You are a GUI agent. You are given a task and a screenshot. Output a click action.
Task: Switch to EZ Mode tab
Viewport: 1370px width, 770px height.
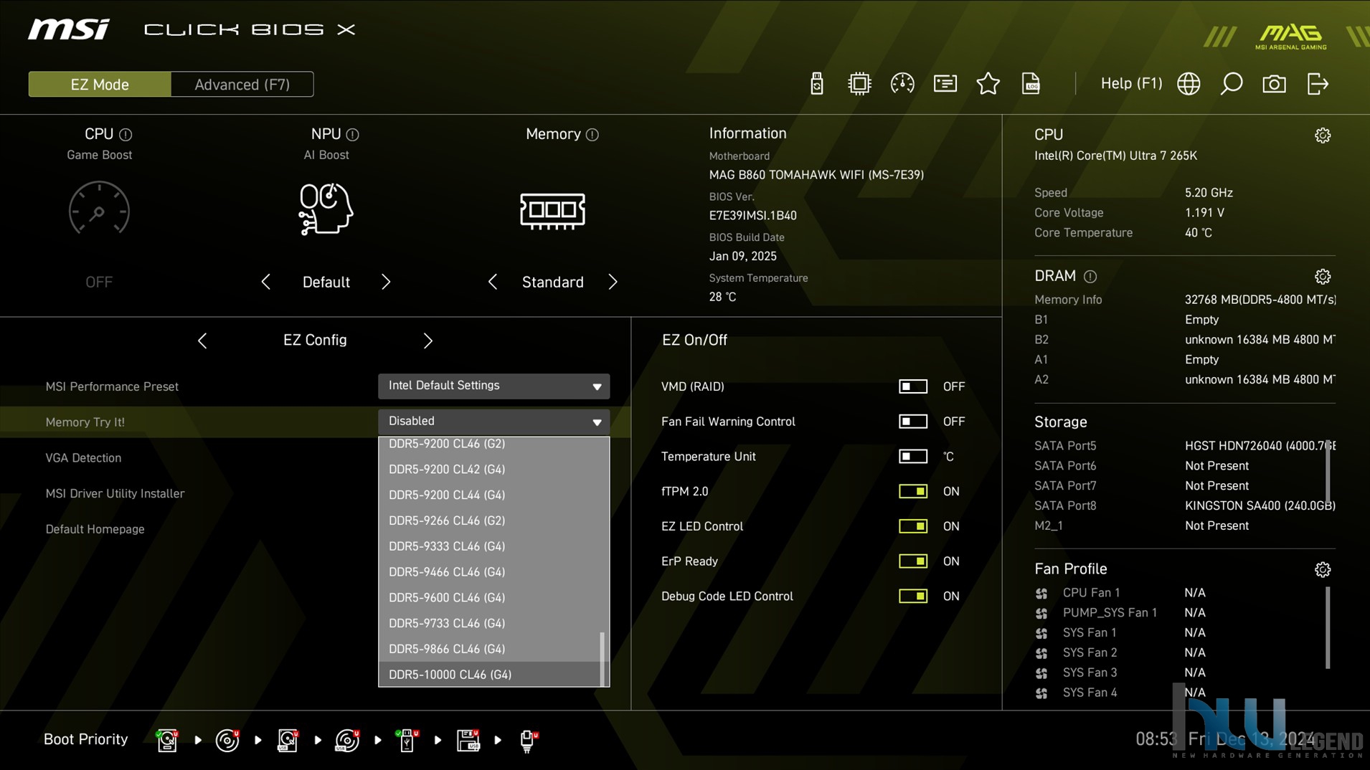pos(100,85)
